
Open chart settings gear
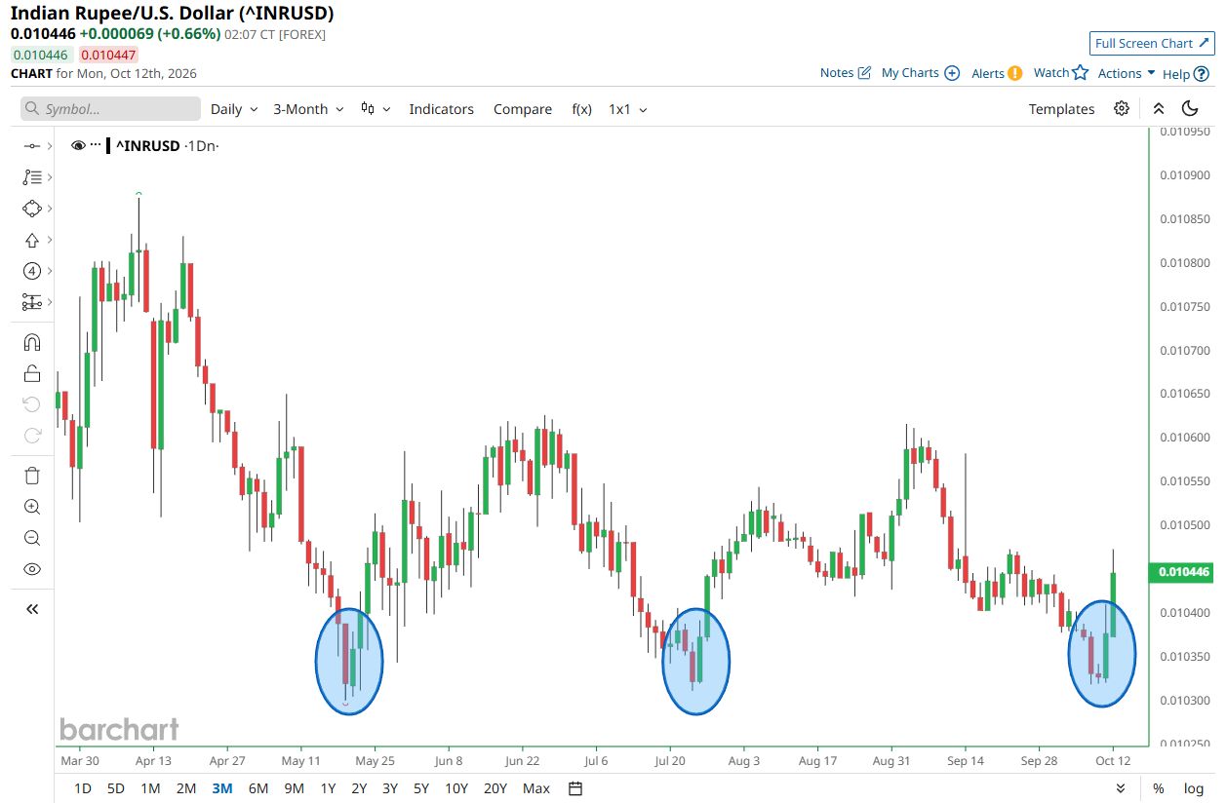pyautogui.click(x=1123, y=108)
